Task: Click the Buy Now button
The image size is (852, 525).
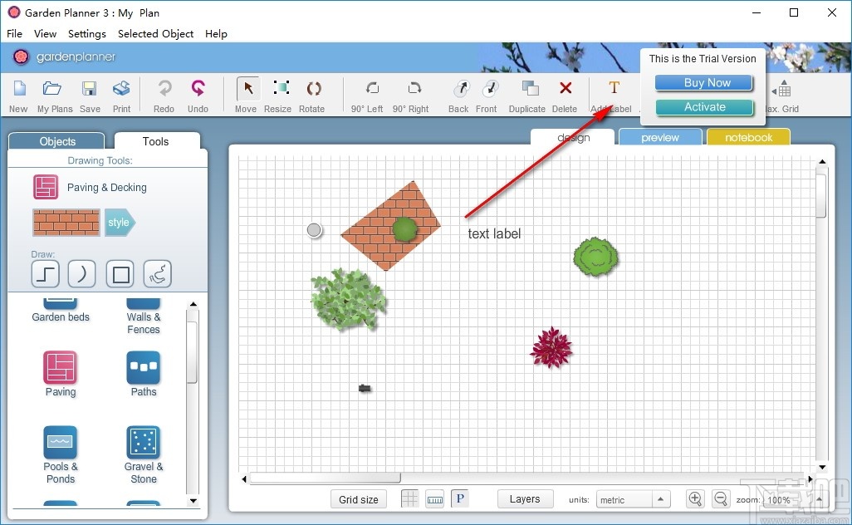Action: click(x=703, y=82)
